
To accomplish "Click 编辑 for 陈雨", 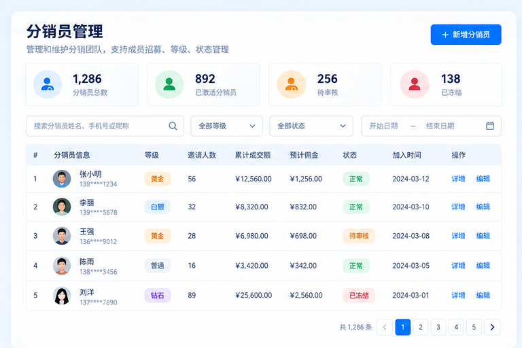I will coord(483,266).
